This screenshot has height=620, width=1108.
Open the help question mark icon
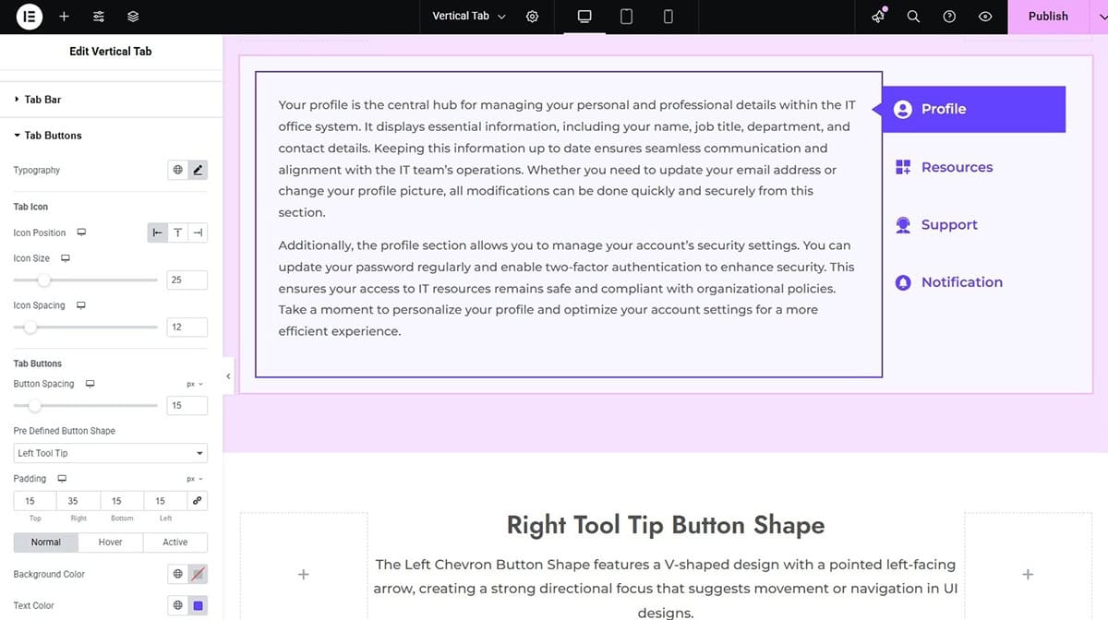tap(949, 17)
